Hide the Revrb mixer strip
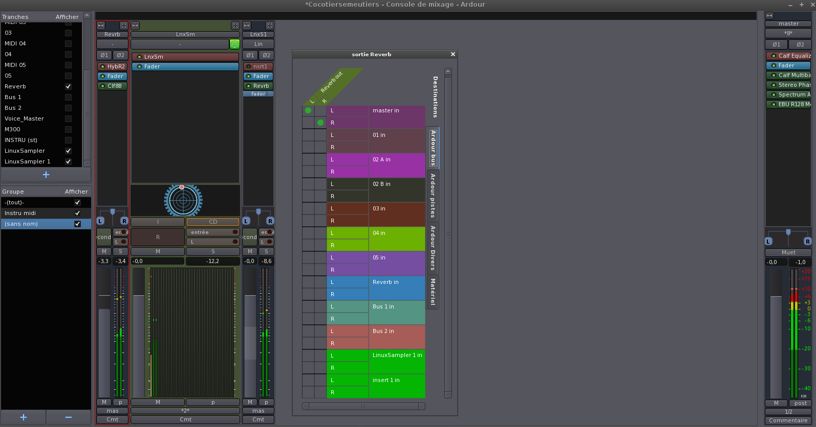 [x=124, y=26]
